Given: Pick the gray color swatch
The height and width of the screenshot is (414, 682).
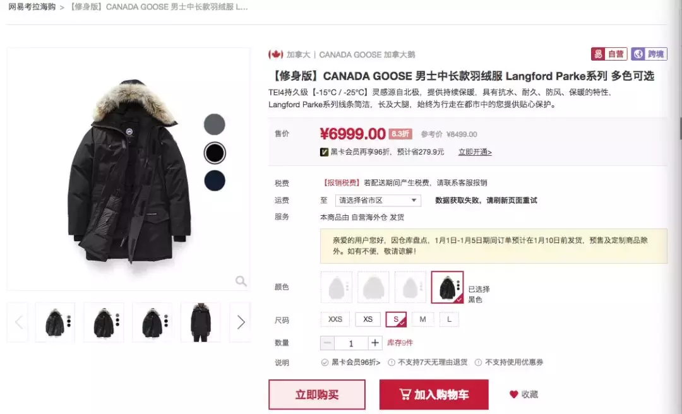Looking at the screenshot, I should 215,124.
